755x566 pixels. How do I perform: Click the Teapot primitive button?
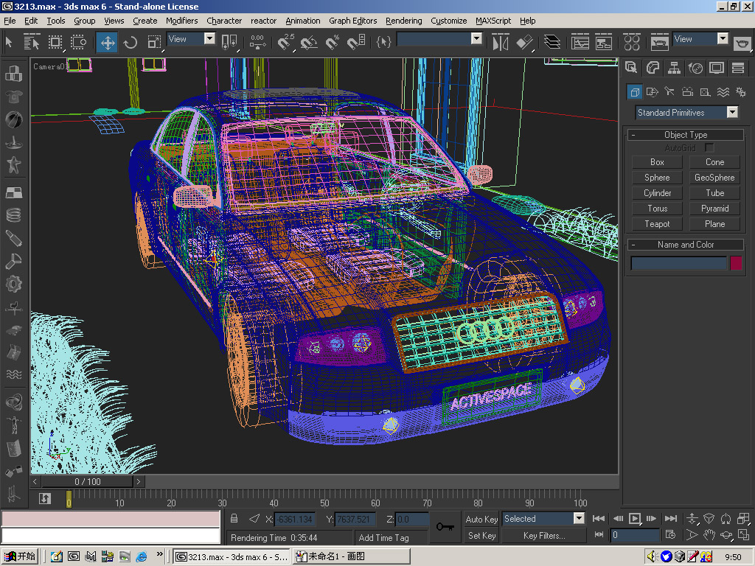tap(657, 224)
